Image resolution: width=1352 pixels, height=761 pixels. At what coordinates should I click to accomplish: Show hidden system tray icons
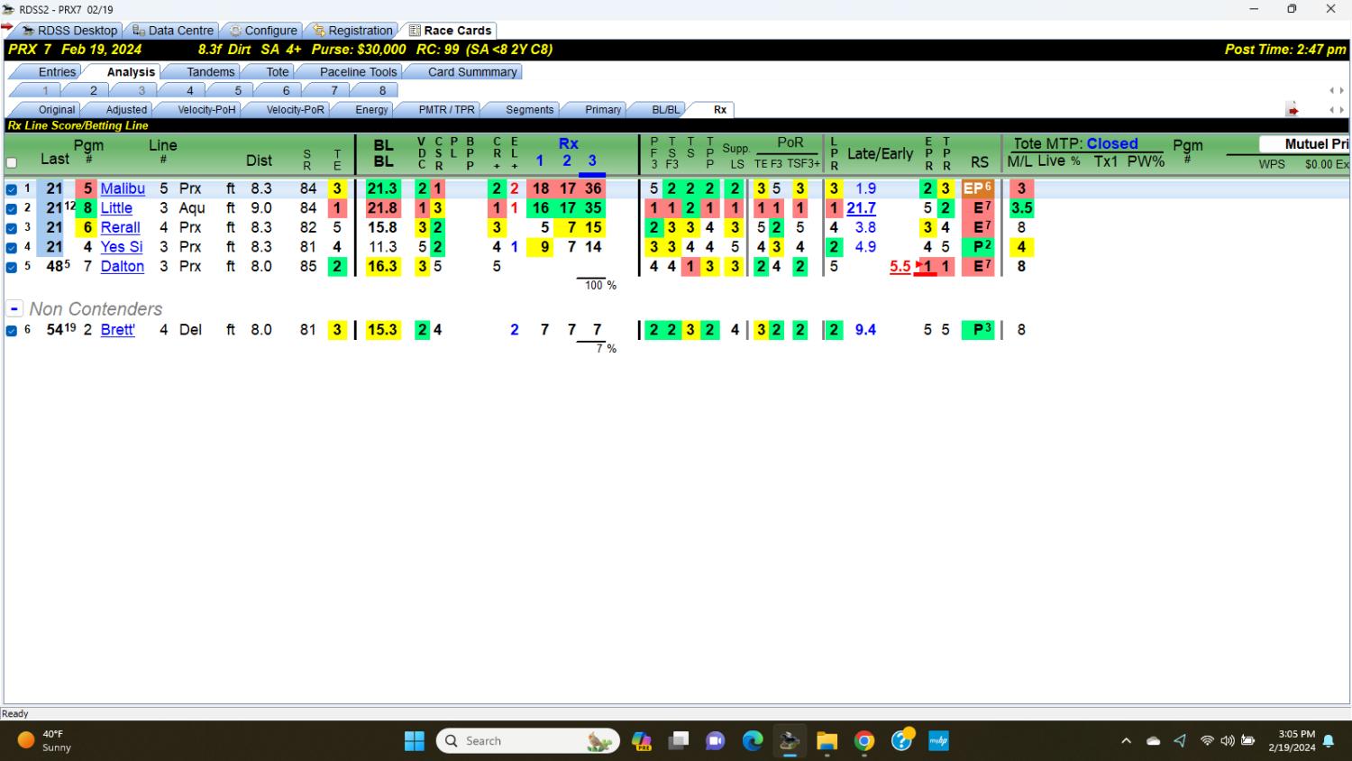click(1126, 741)
